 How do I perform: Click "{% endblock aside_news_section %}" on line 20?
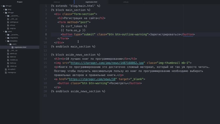[78, 91]
